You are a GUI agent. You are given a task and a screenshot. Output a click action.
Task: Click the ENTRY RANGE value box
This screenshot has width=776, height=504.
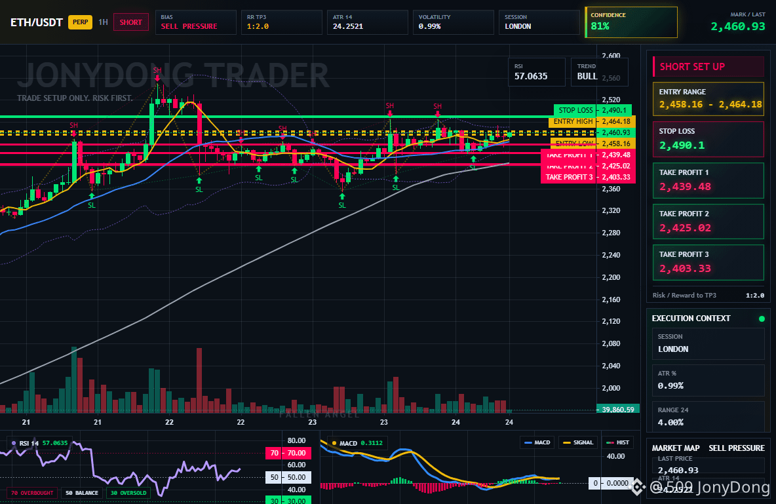coord(708,99)
